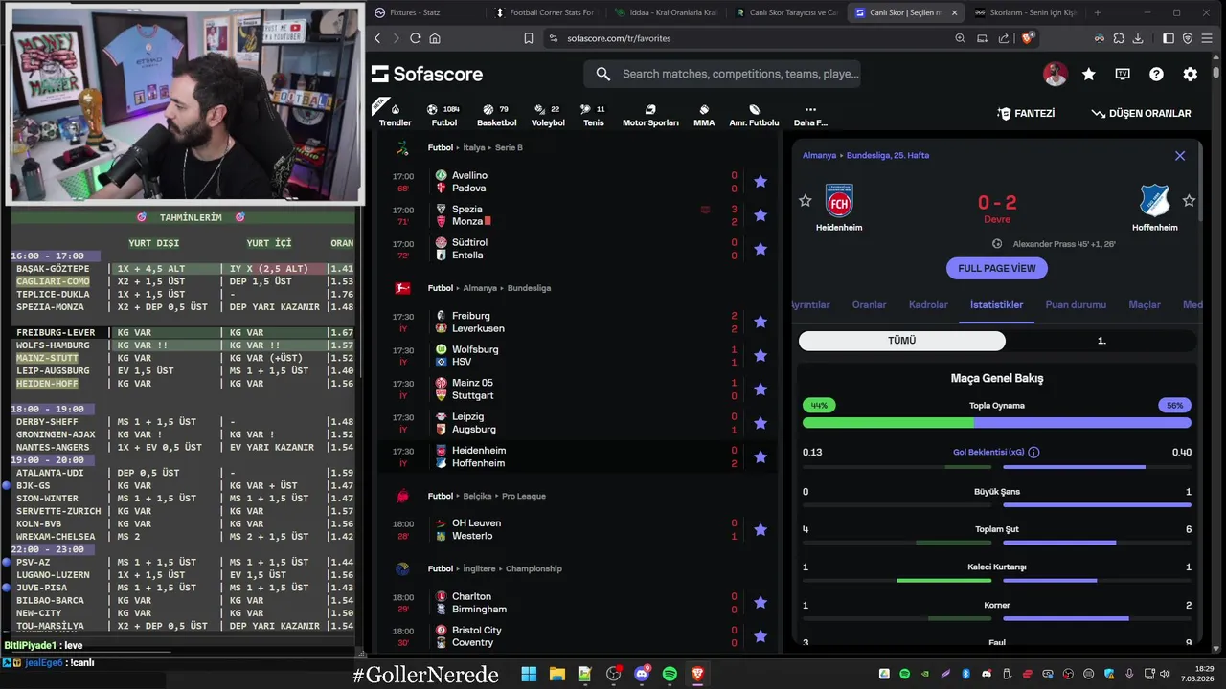Switch to the Fixtures - Statz browser tab
1226x689 pixels.
point(424,12)
